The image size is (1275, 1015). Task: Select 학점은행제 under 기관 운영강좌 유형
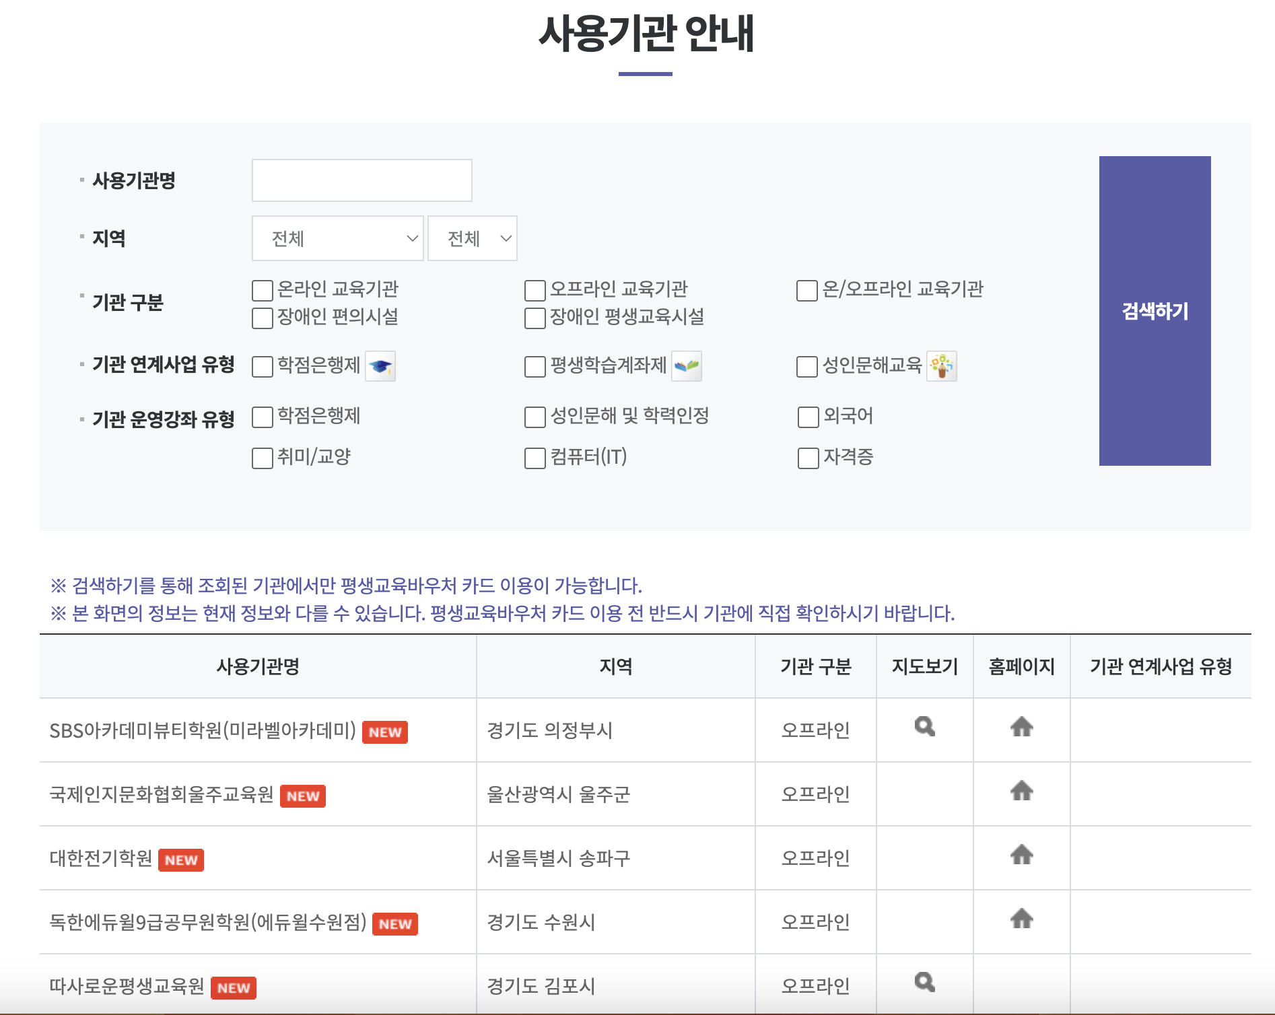[x=263, y=417]
